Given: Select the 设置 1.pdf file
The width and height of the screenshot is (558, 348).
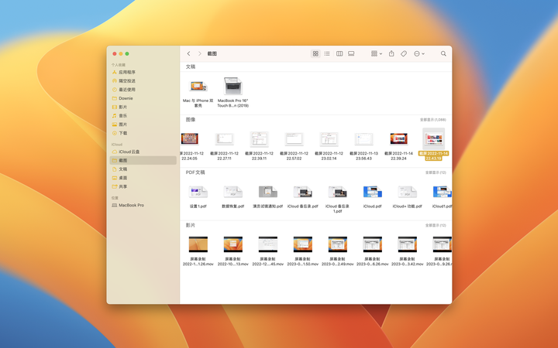Looking at the screenshot, I should point(198,196).
